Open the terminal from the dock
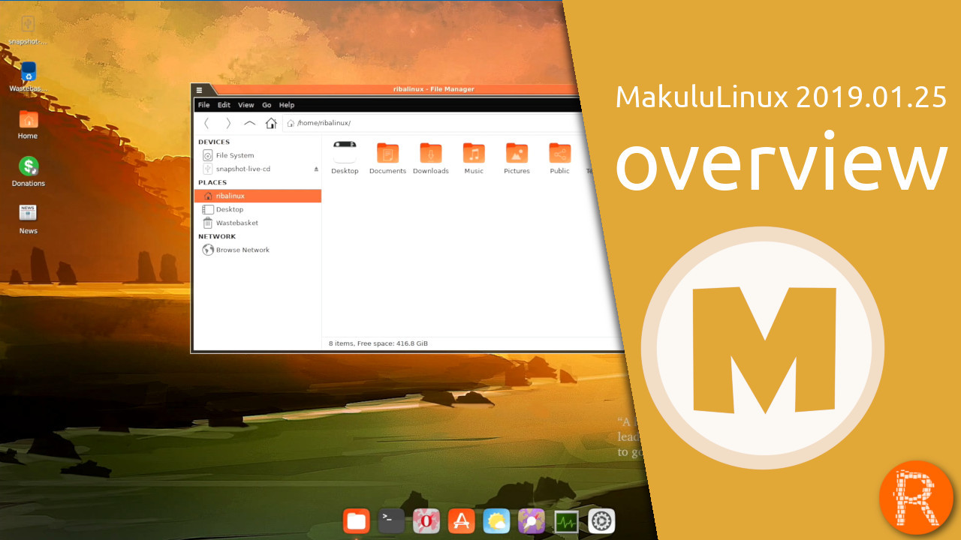The width and height of the screenshot is (961, 540). click(x=390, y=520)
